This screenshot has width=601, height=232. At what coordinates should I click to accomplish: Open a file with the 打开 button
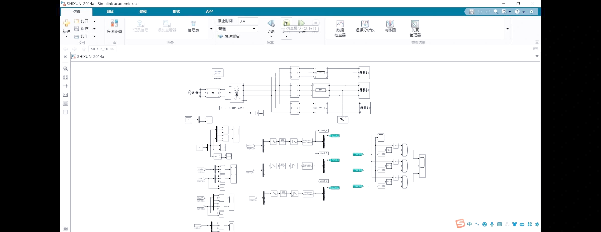[82, 21]
